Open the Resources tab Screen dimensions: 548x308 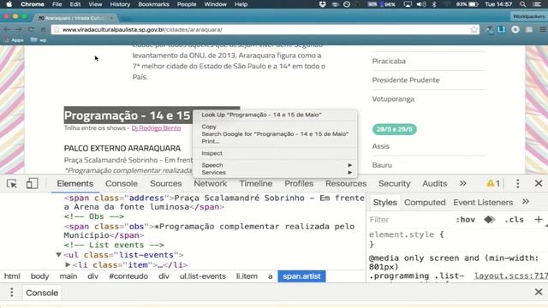(346, 183)
